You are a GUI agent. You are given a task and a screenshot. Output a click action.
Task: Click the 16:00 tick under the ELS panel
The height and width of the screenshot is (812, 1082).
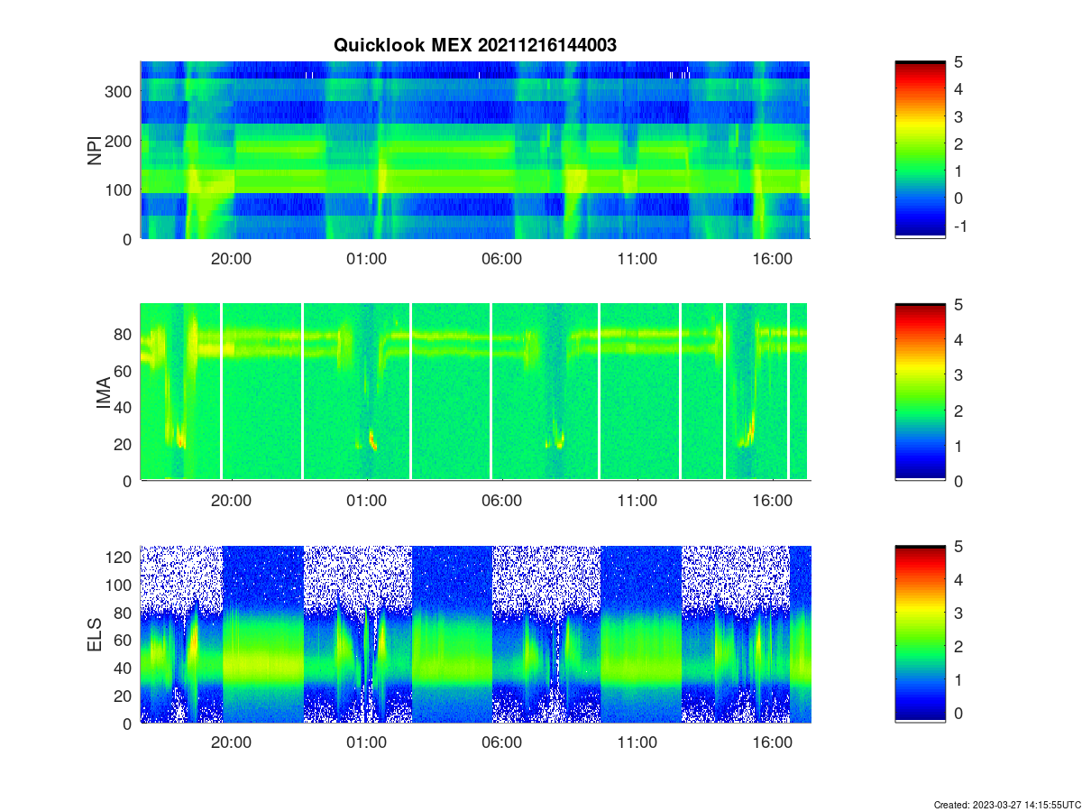coord(772,743)
